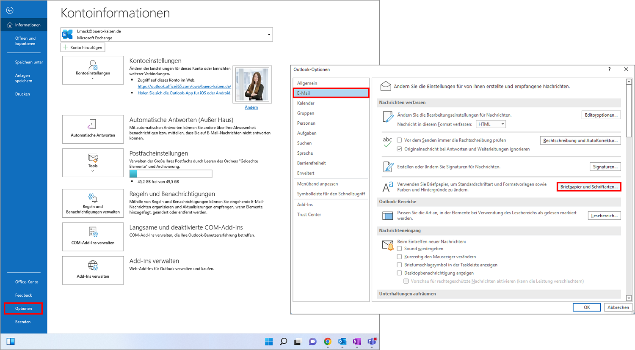Choose Speichern unter in the sidebar
This screenshot has width=635, height=350.
click(x=29, y=62)
